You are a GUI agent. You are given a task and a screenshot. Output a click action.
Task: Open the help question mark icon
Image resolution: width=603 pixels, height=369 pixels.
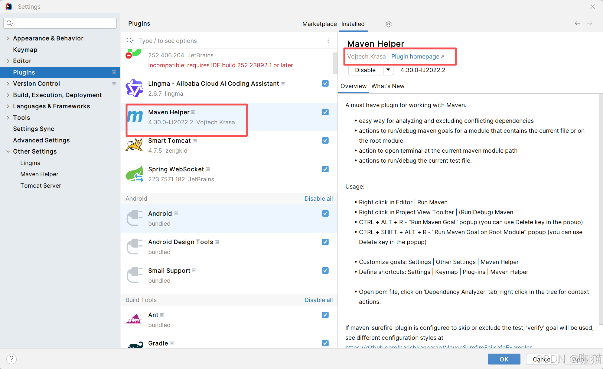tap(11, 359)
